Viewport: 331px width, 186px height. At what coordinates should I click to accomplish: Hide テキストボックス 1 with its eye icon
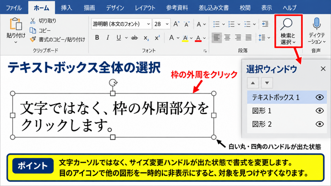pos(320,97)
